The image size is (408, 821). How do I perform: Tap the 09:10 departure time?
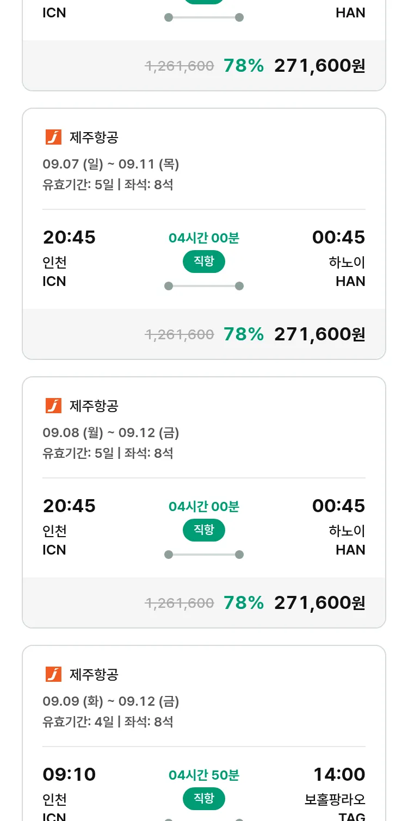69,774
